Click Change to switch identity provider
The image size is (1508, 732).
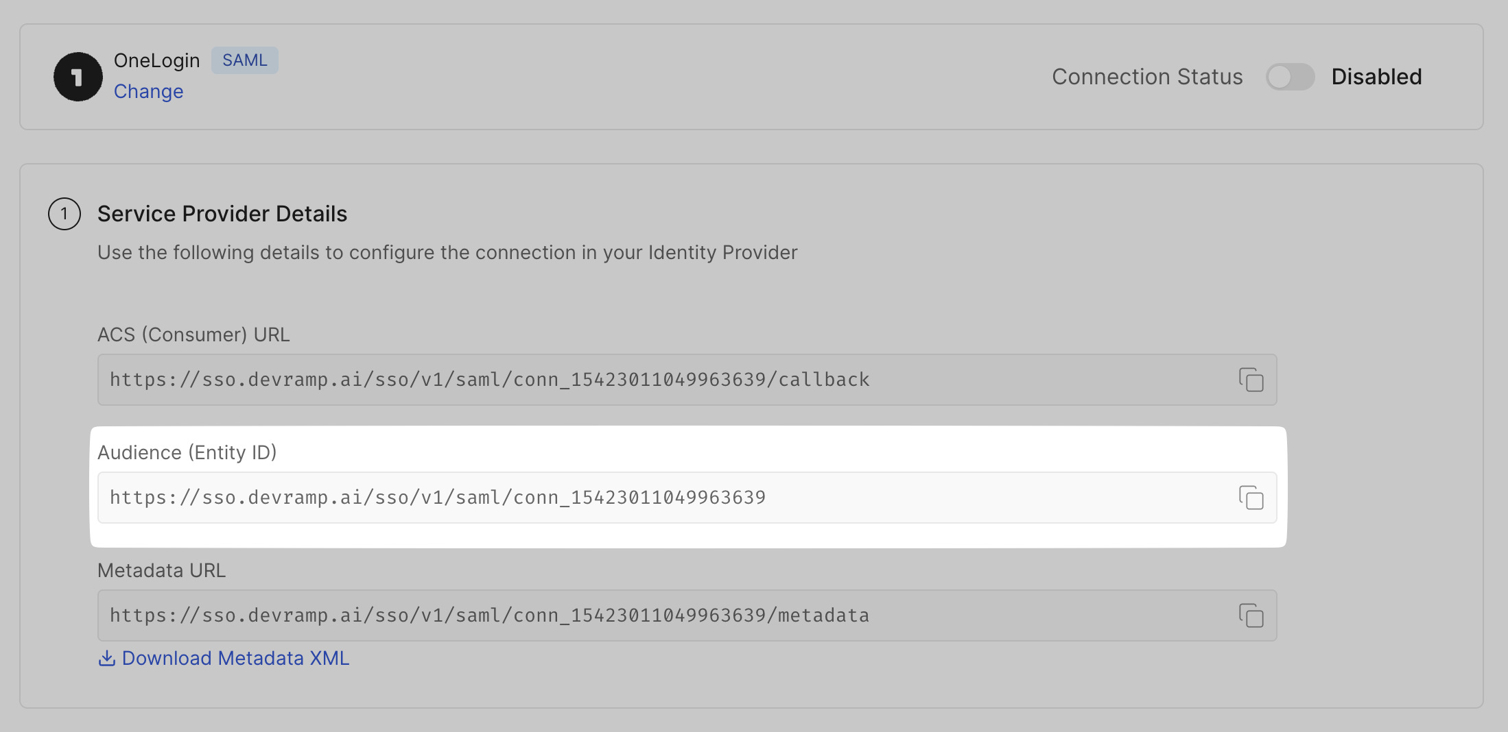tap(148, 90)
